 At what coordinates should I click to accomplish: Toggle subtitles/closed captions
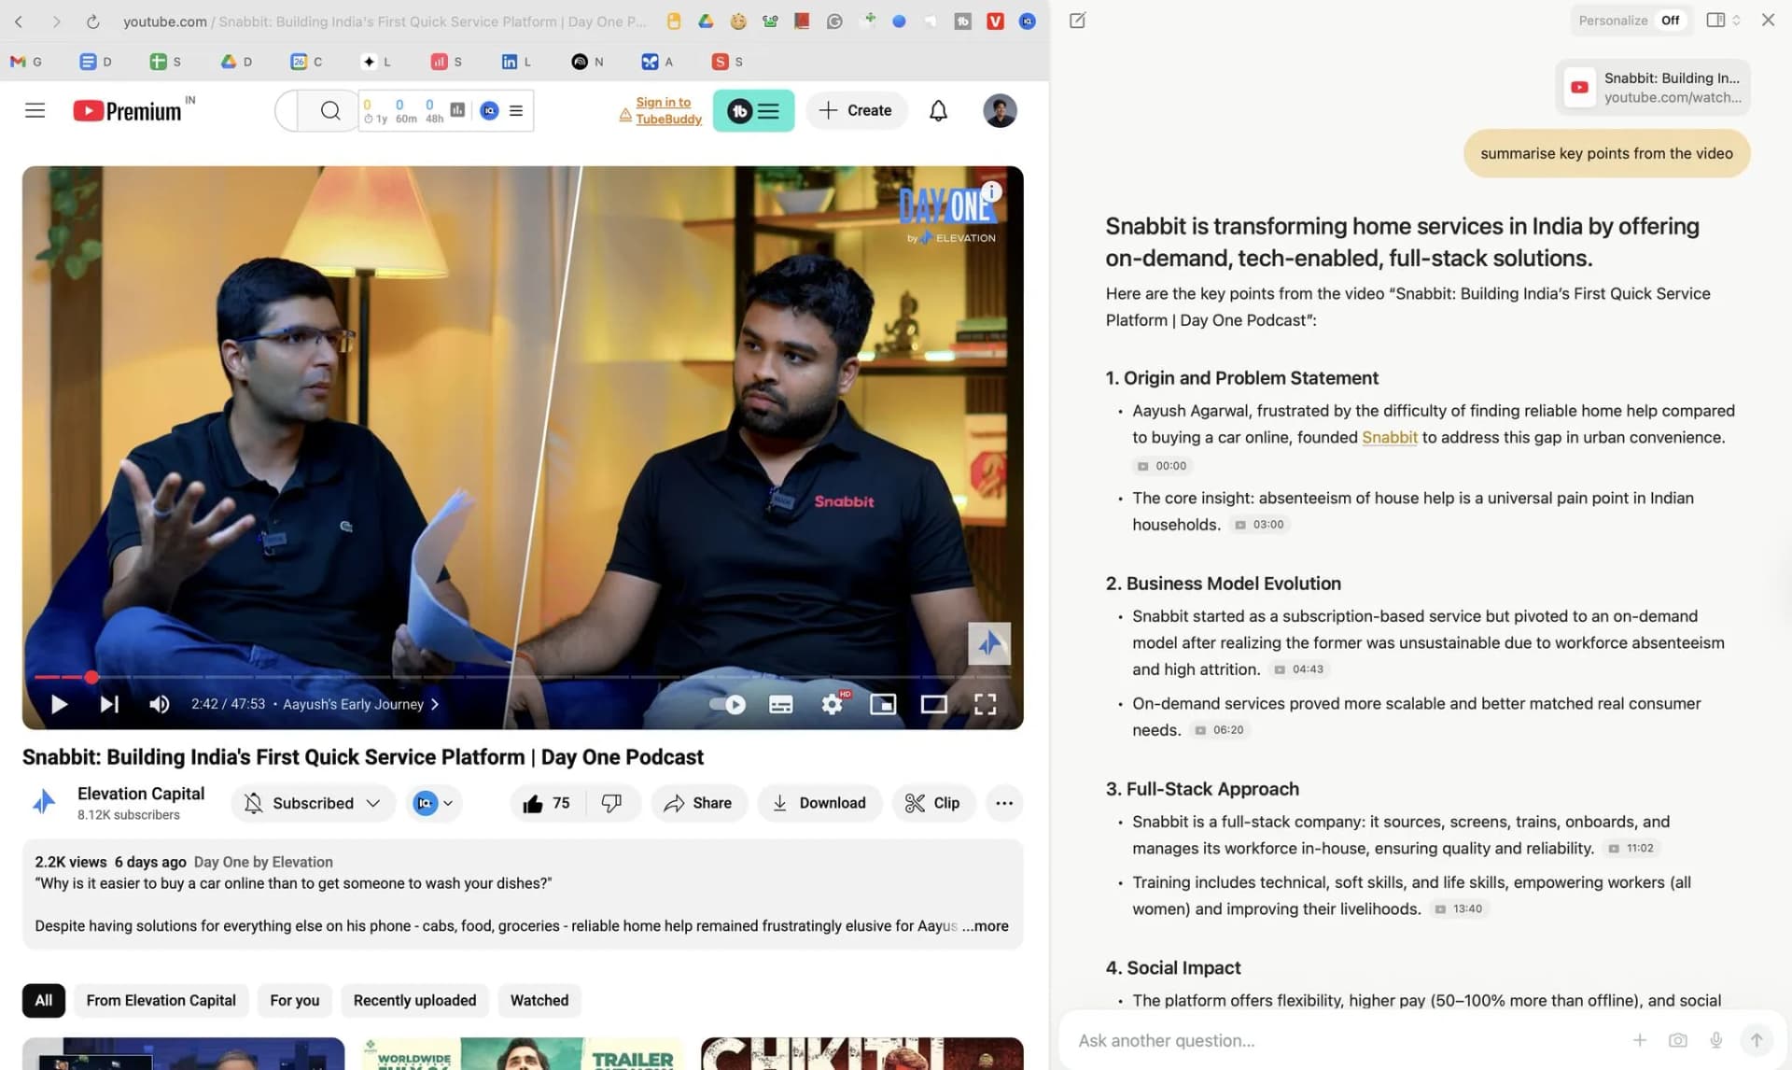click(781, 704)
